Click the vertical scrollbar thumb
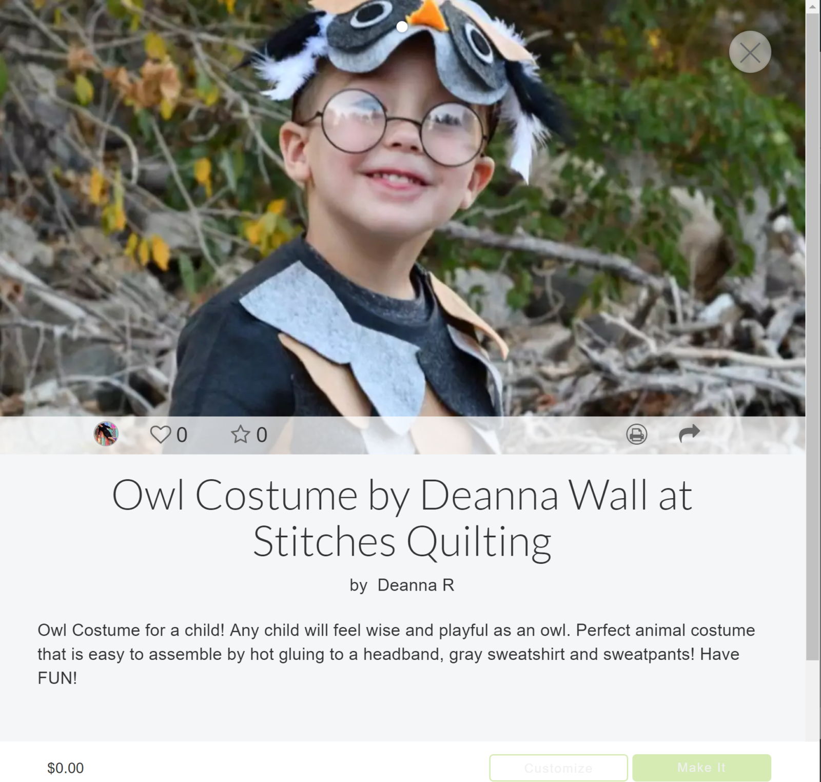This screenshot has width=821, height=782. point(813,336)
